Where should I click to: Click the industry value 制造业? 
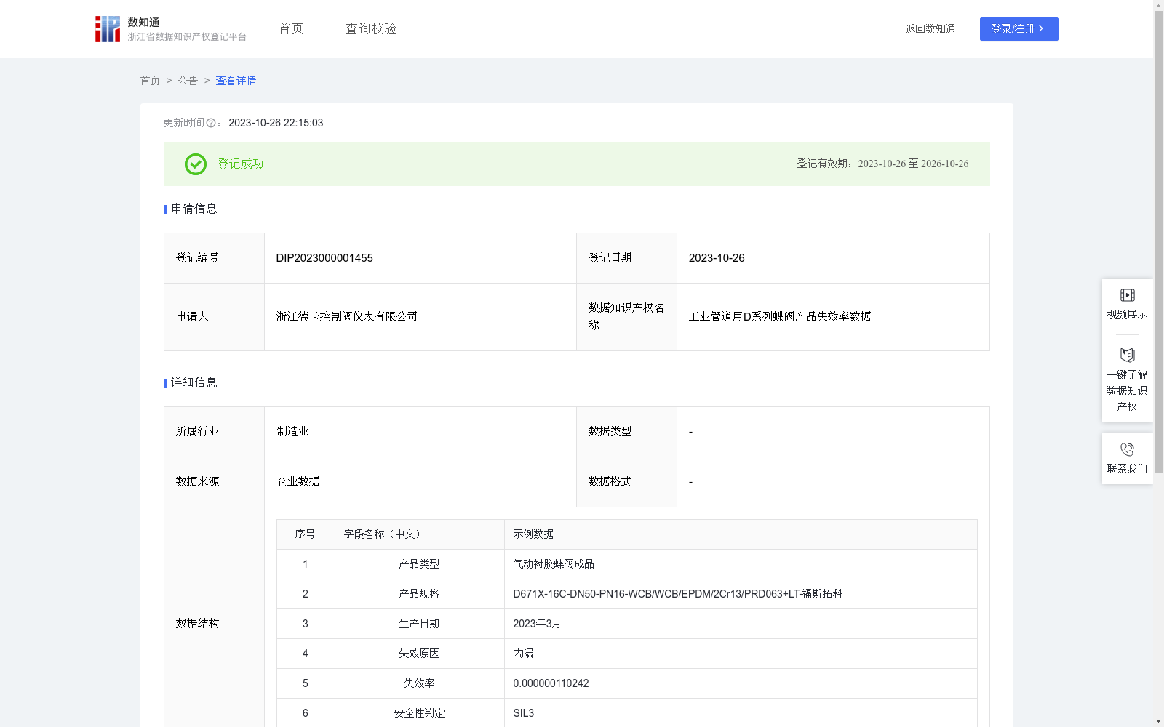(x=292, y=432)
